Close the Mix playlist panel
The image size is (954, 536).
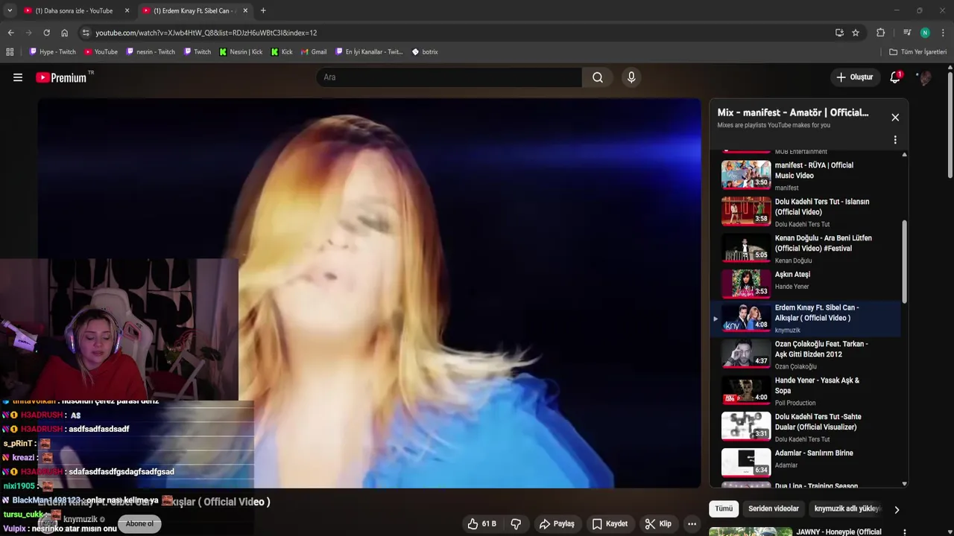895,118
